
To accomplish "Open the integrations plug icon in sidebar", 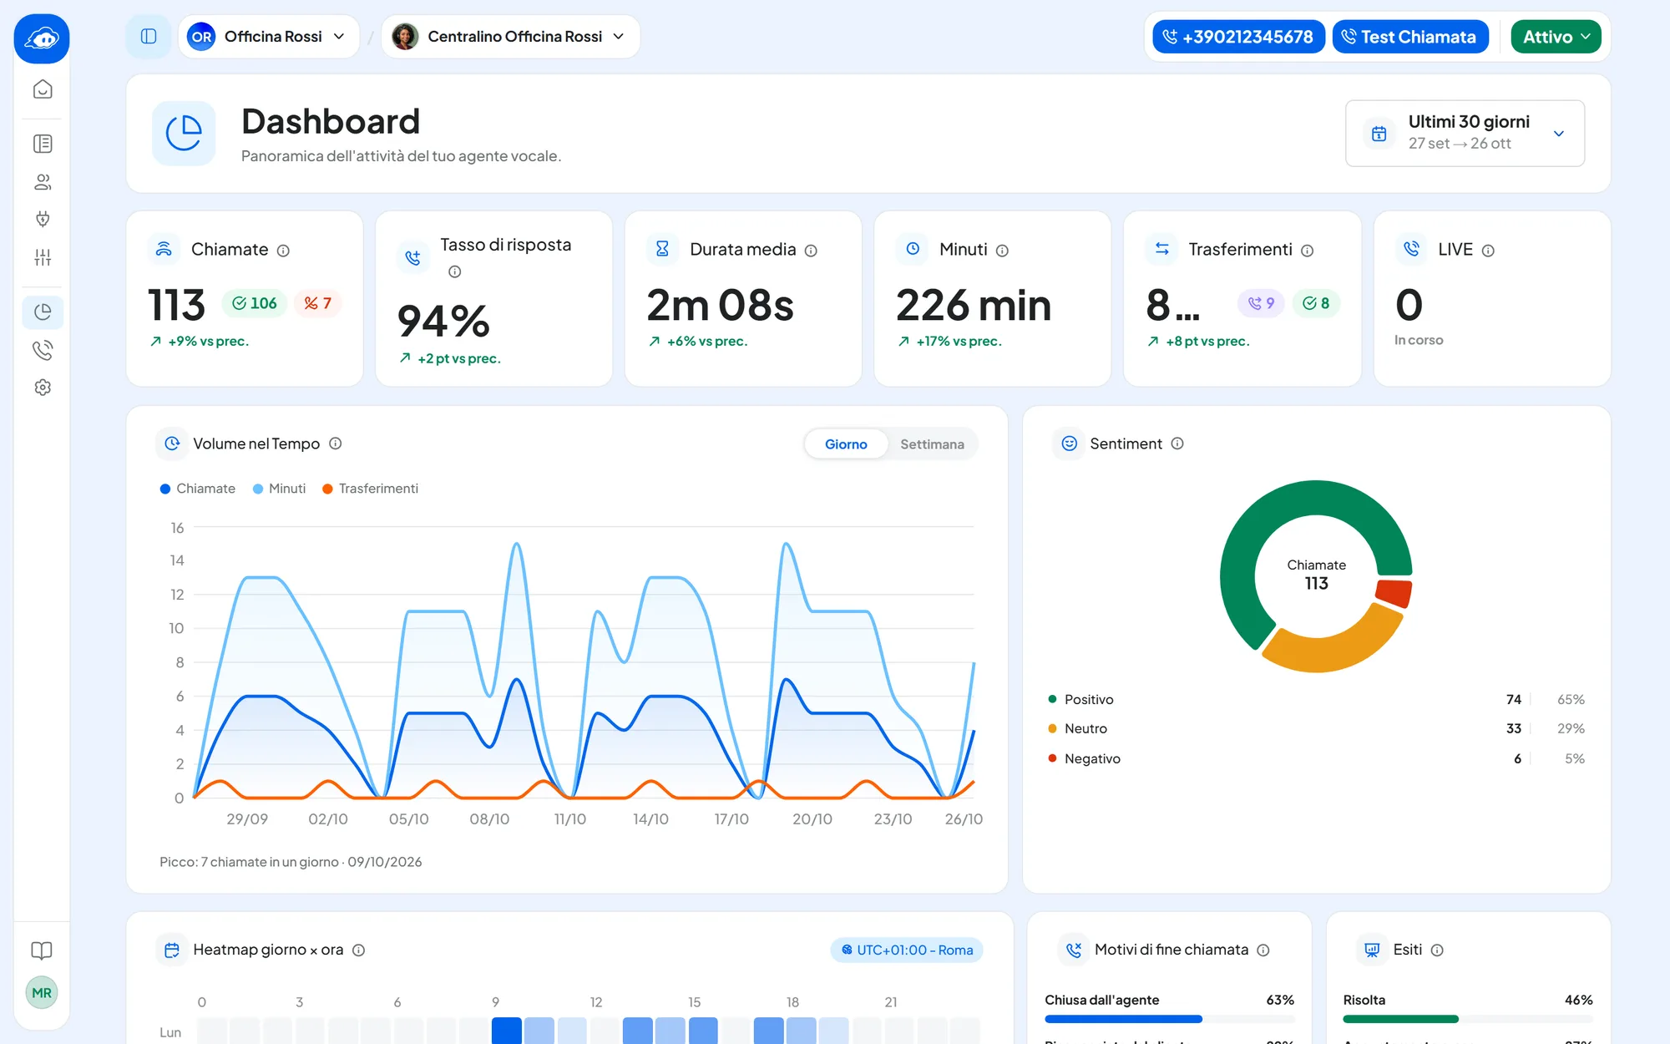I will pyautogui.click(x=43, y=219).
